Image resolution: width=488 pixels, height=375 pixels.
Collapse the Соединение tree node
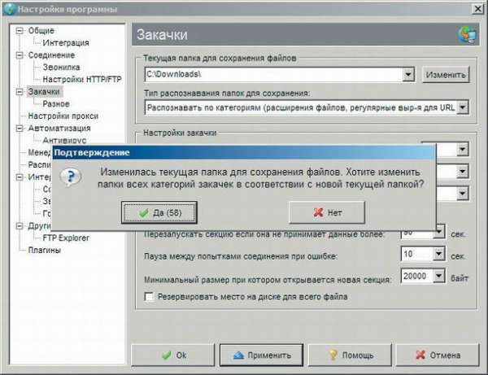click(x=20, y=55)
